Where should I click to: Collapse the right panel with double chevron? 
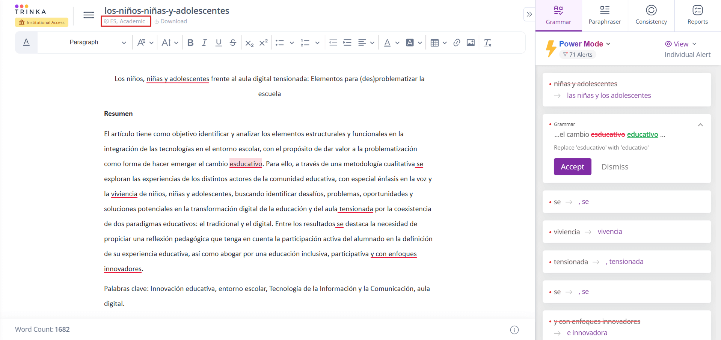pyautogui.click(x=529, y=14)
